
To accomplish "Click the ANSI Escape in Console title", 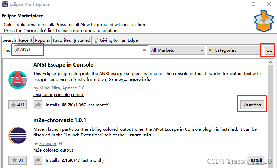I will pos(63,64).
